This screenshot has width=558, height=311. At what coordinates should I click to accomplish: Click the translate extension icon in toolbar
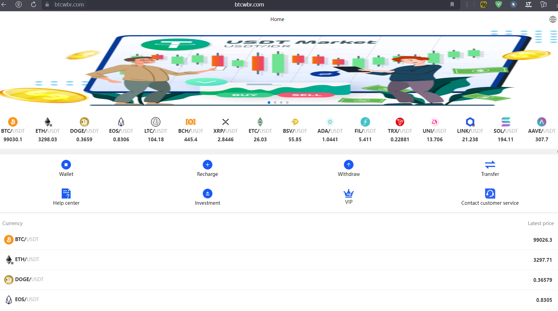tap(528, 4)
